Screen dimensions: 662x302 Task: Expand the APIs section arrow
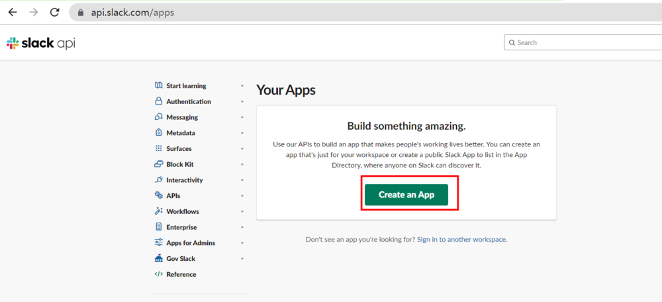(242, 195)
